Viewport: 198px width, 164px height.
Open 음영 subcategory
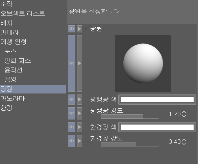click(10, 80)
